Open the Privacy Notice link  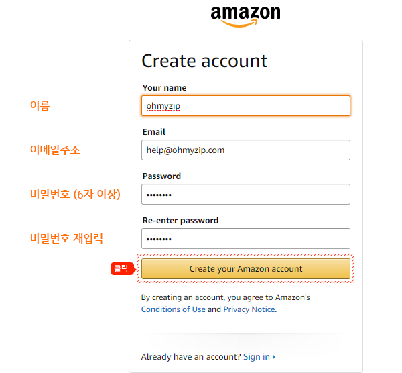249,309
